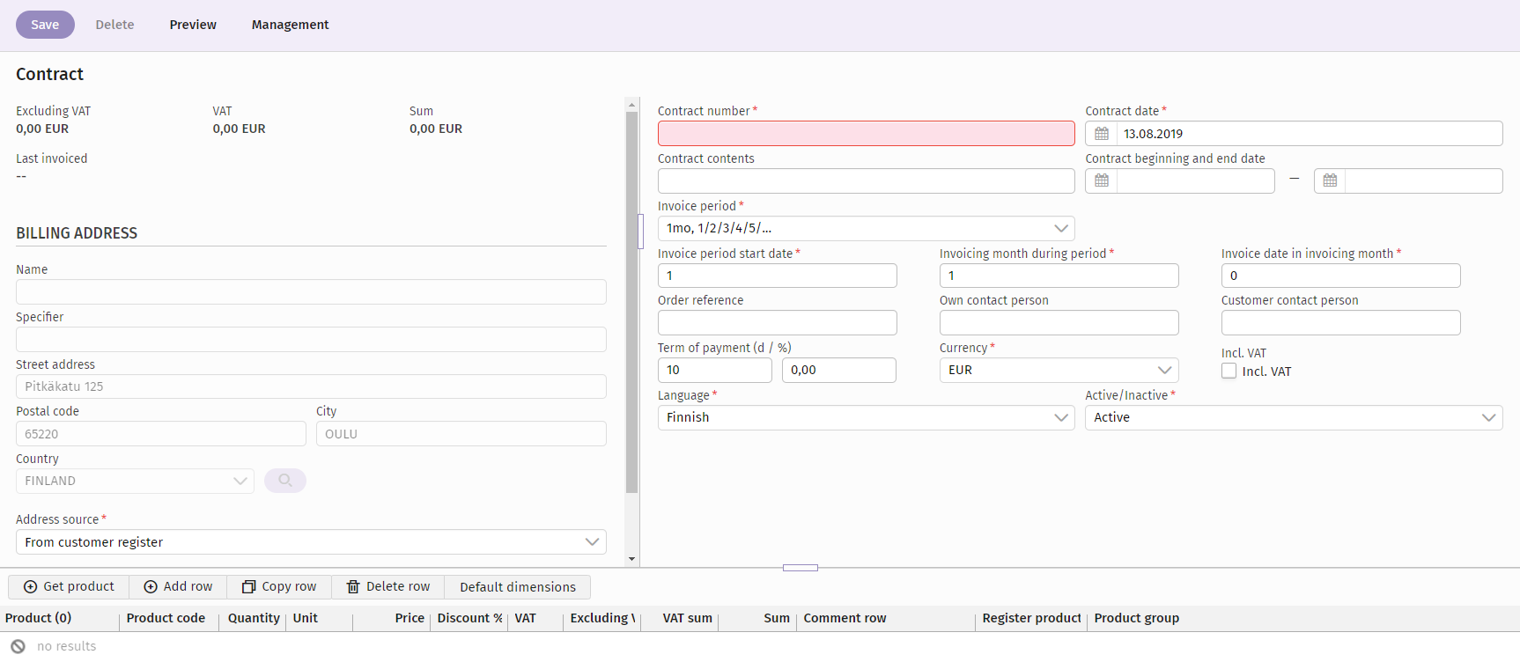Click the Contract contents input field
Screen dimensions: 1520x662
tap(867, 181)
